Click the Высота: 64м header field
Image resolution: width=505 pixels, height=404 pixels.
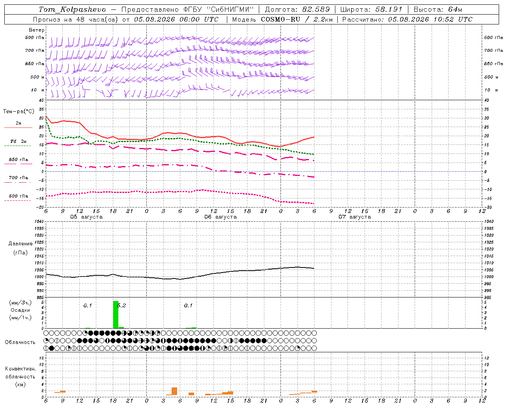click(x=438, y=9)
